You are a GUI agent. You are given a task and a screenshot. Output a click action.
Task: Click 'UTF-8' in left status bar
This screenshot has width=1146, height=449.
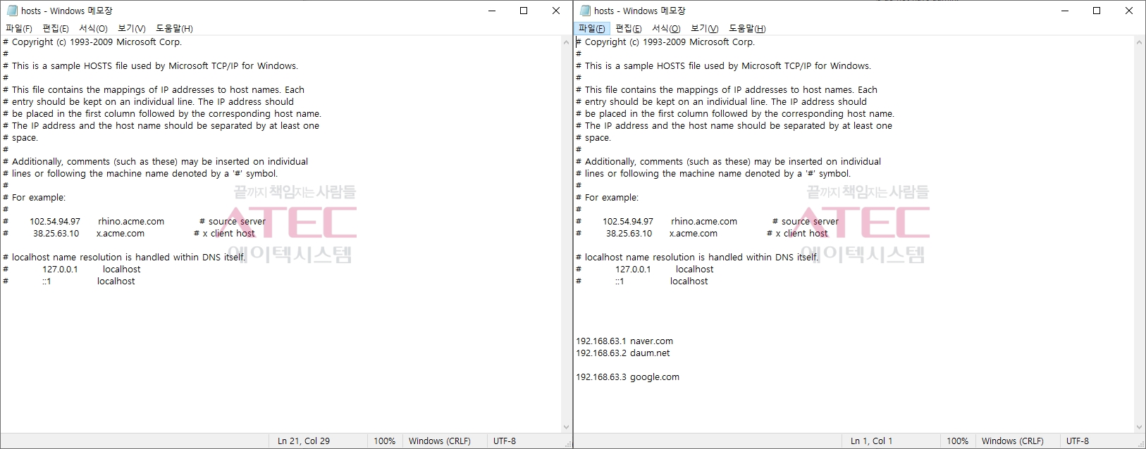click(x=505, y=441)
